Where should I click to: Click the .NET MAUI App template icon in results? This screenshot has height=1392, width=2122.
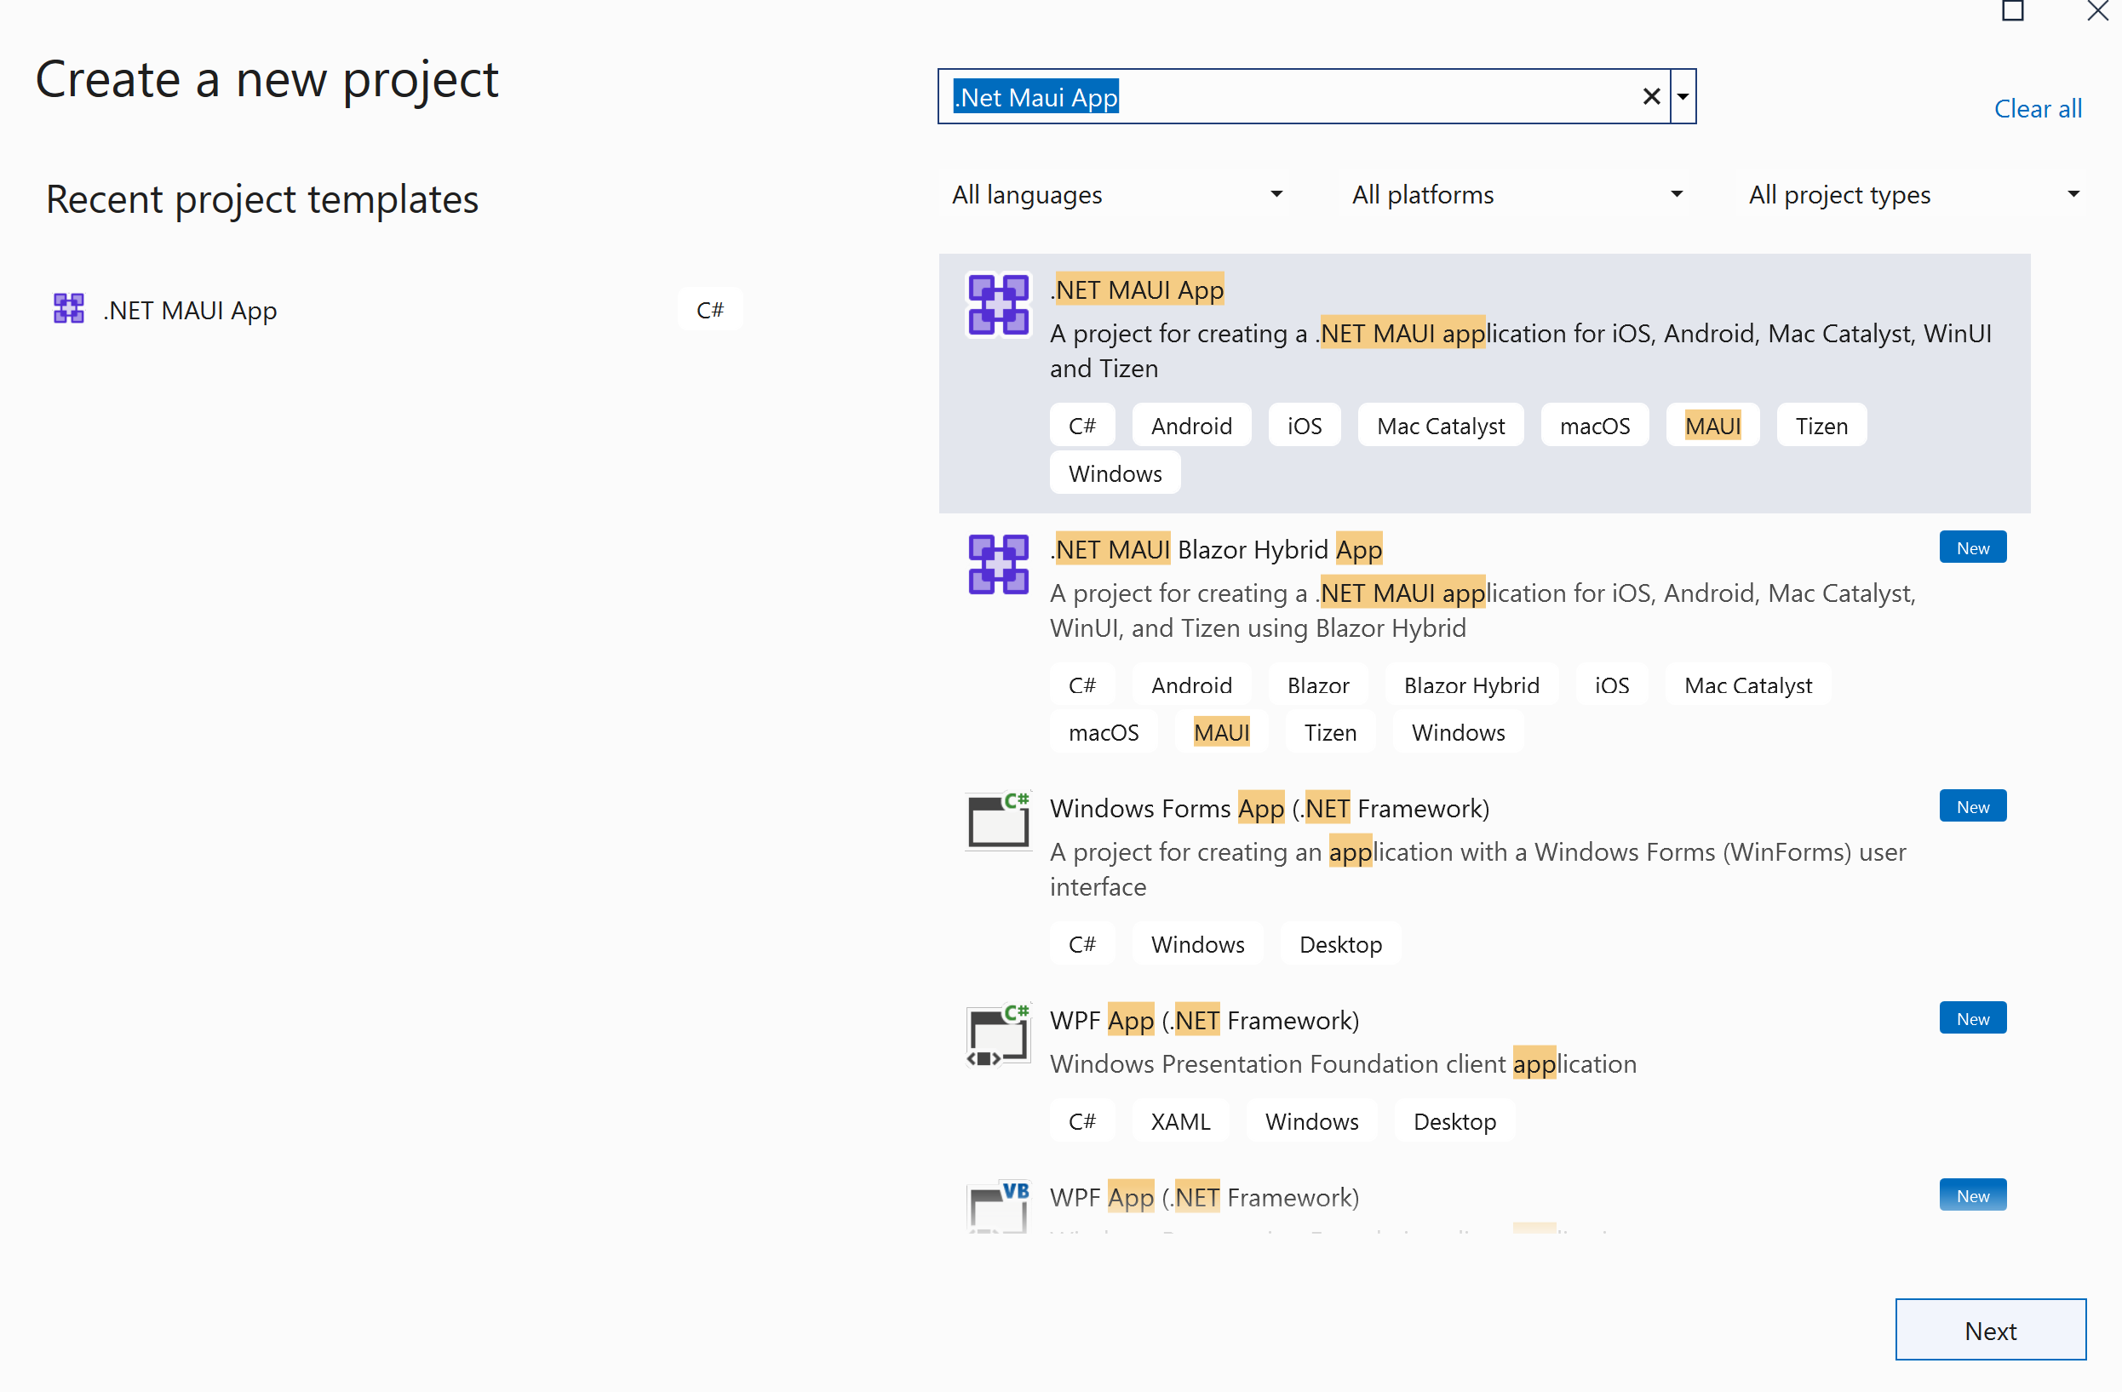(998, 305)
